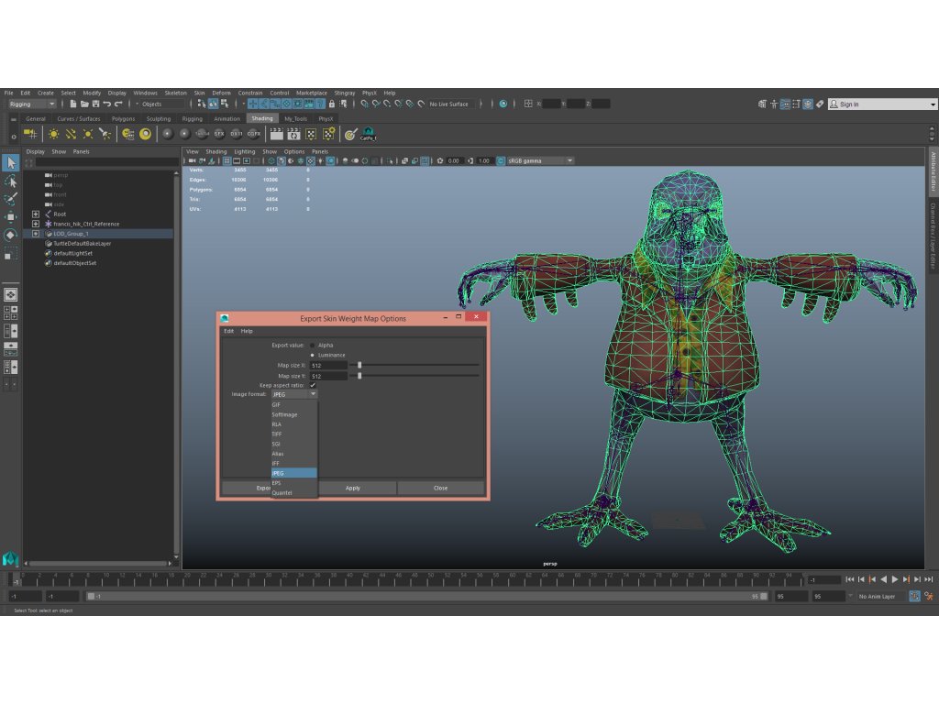The height and width of the screenshot is (704, 939).
Task: Open the No Anim Layer dropdown
Action: tap(879, 596)
